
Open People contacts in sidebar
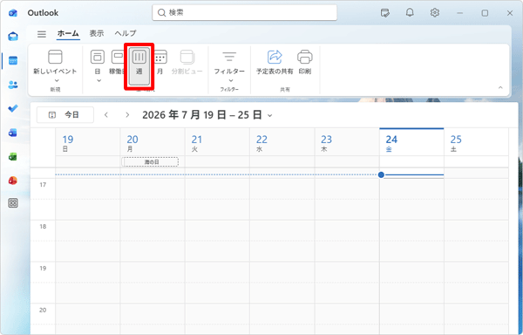[x=13, y=85]
